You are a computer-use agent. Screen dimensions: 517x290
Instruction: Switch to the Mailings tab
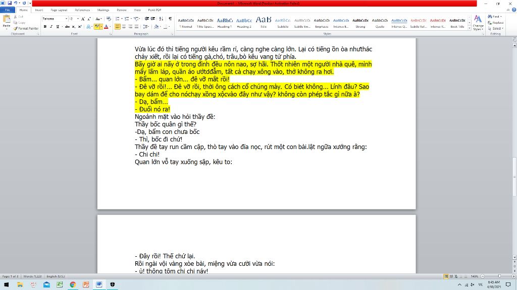[103, 10]
